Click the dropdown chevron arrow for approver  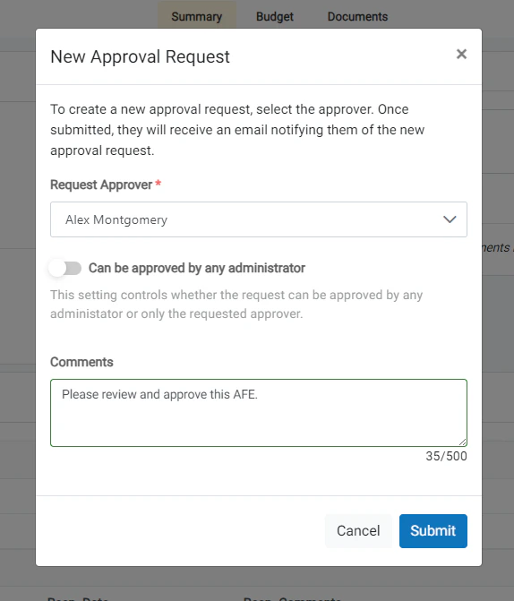pyautogui.click(x=450, y=219)
